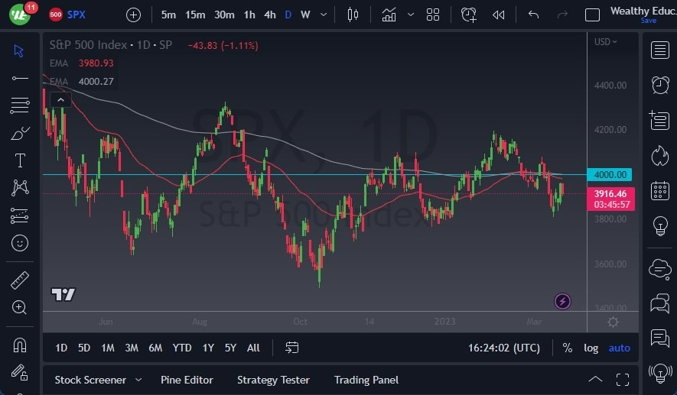
Task: Open the go to date calendar
Action: [292, 348]
